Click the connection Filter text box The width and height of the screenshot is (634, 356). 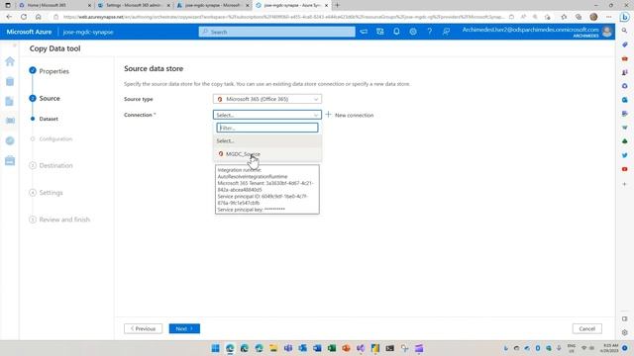267,128
